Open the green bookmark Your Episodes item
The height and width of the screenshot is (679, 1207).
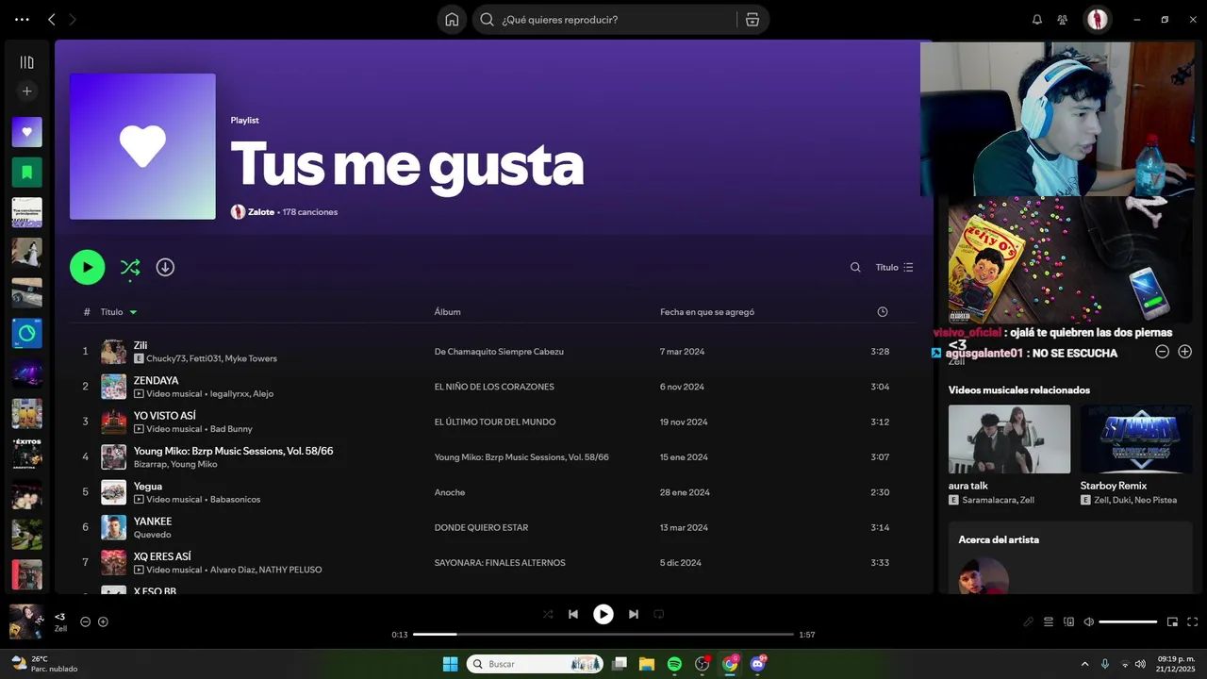(x=26, y=172)
